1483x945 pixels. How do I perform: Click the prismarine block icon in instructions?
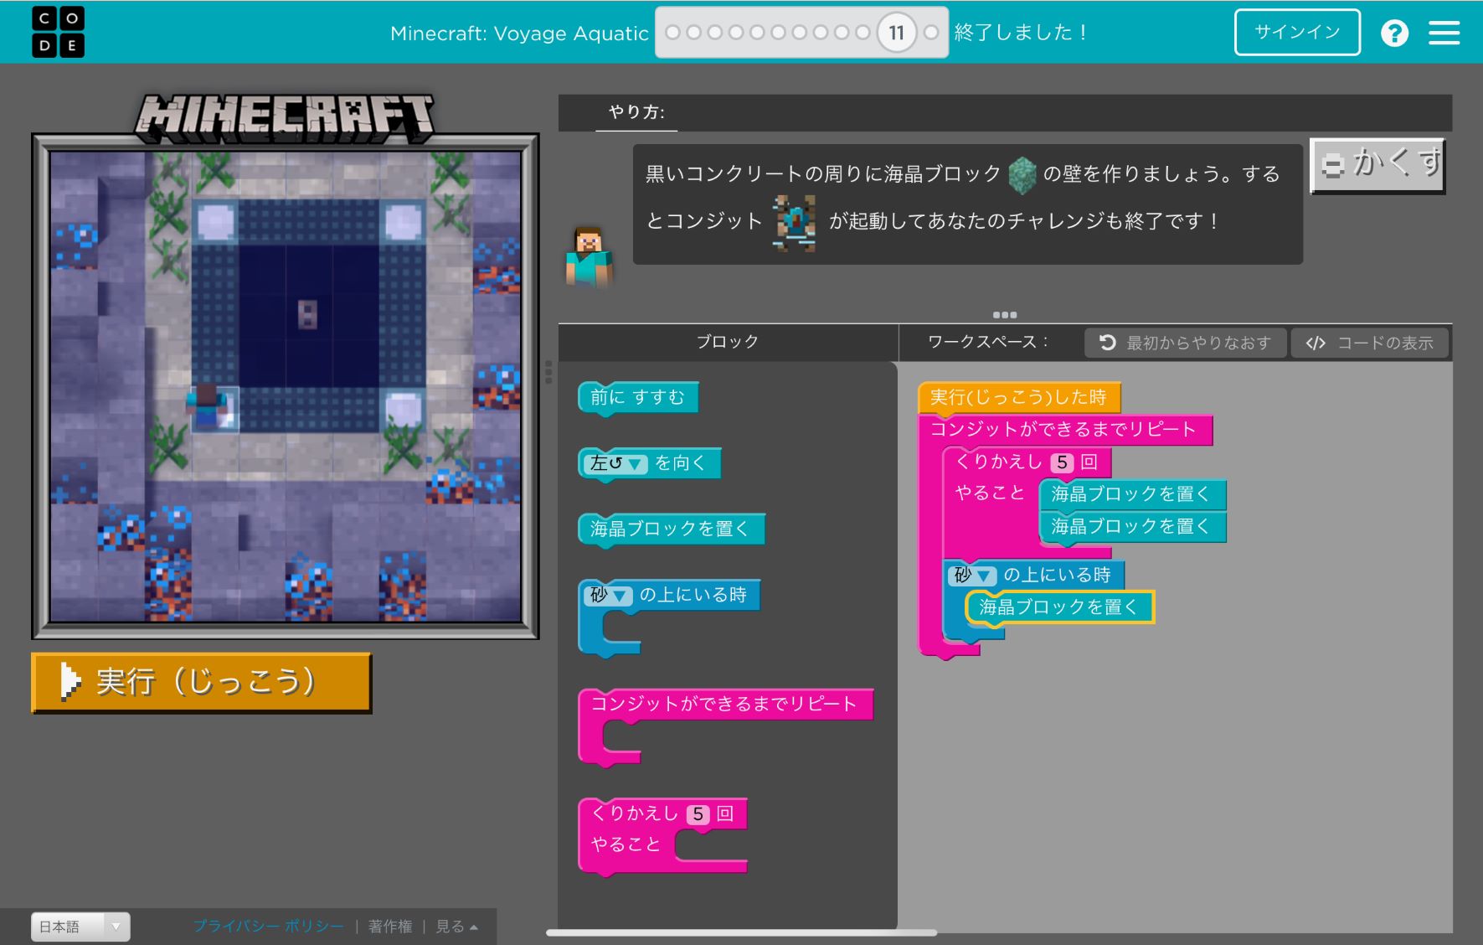(1022, 174)
